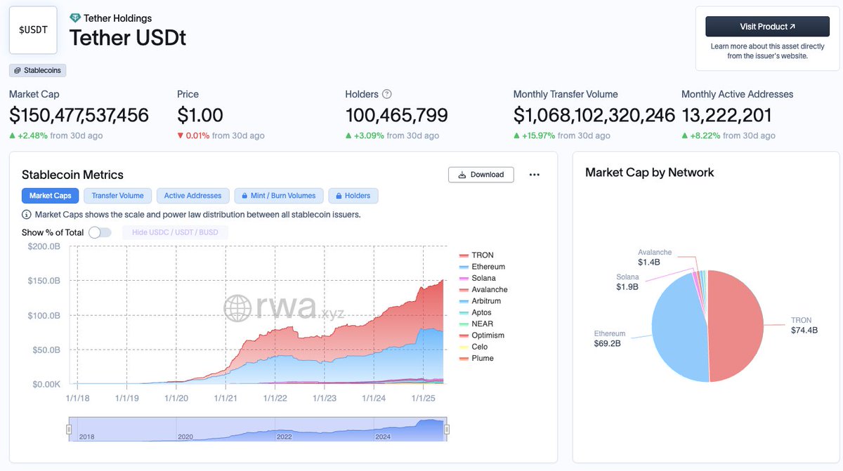Click the Stablecoin Metrics heading

pyautogui.click(x=72, y=175)
